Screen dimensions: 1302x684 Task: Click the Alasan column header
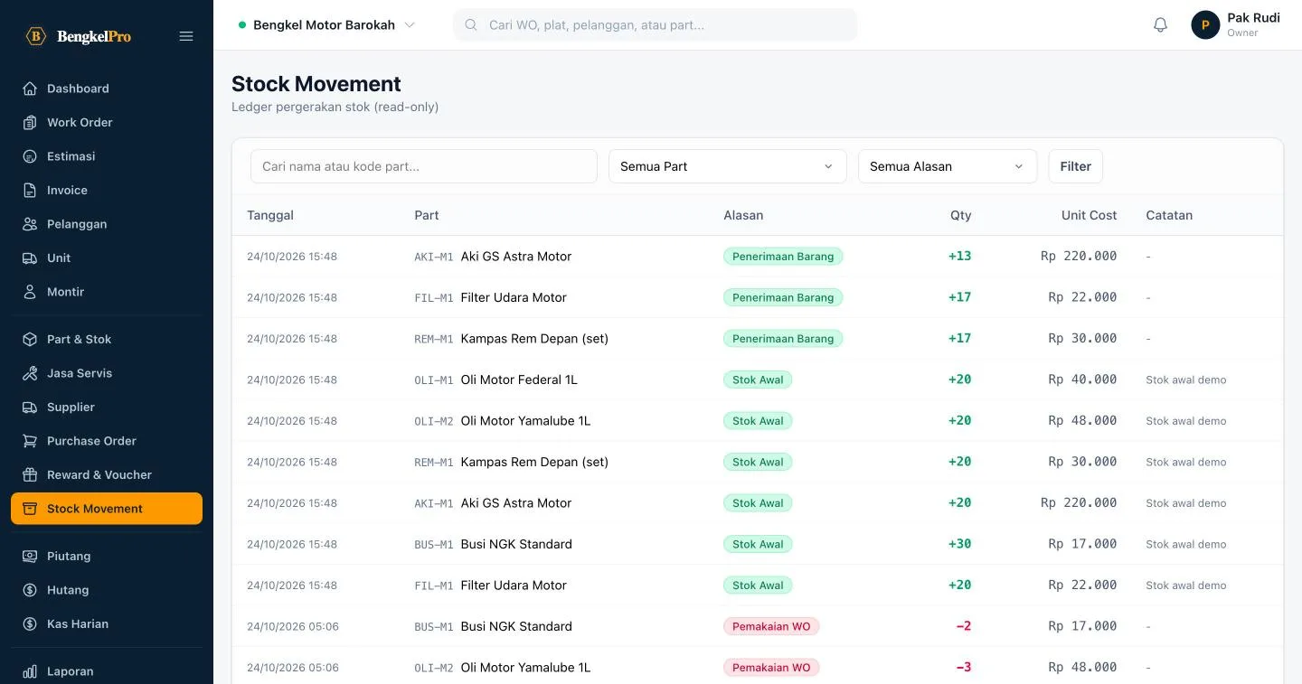click(743, 215)
